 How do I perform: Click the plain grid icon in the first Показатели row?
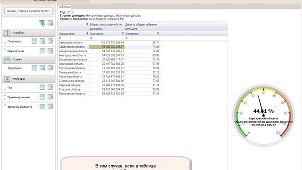[34, 41]
